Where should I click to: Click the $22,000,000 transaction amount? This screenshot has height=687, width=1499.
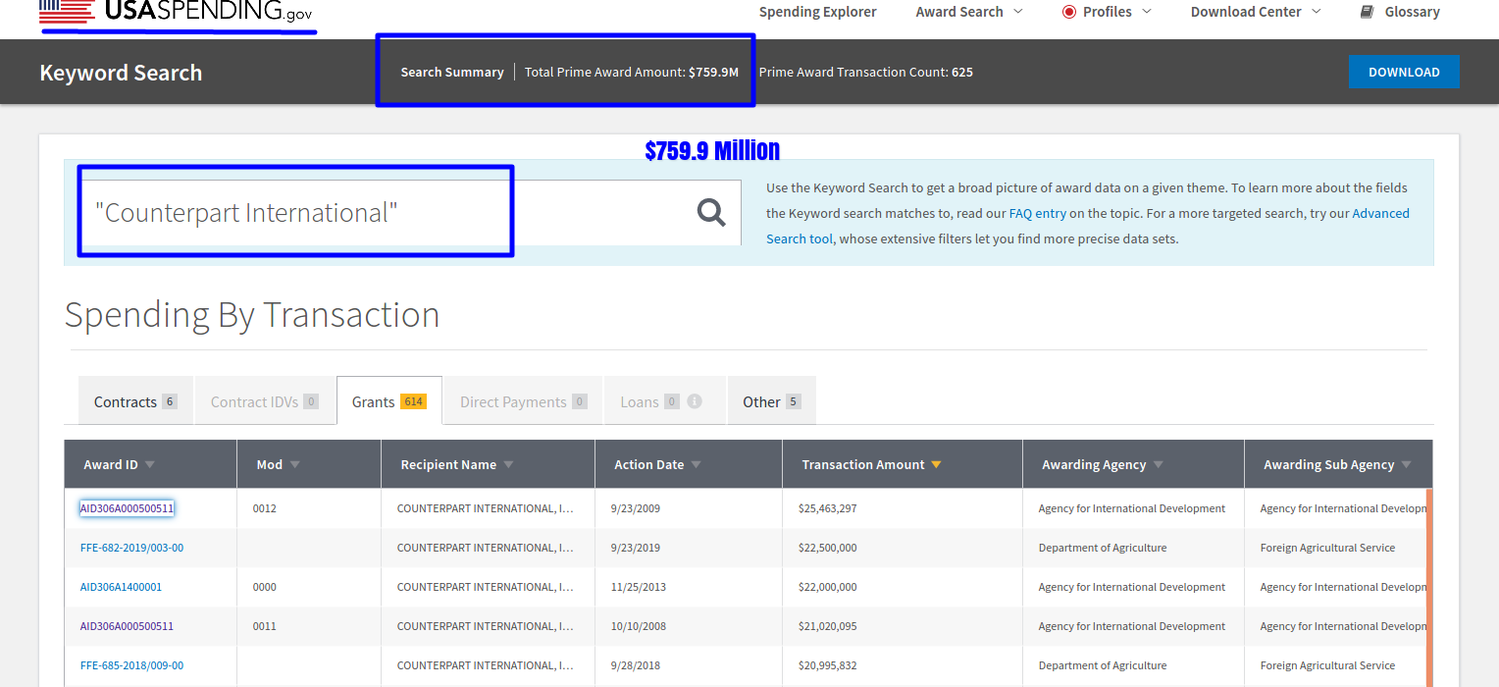point(827,587)
